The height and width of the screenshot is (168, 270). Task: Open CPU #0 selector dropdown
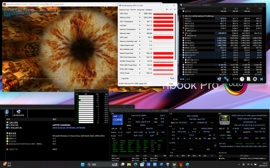pos(120,129)
